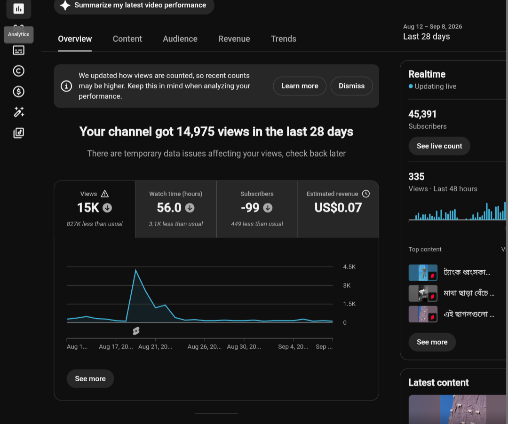Image resolution: width=508 pixels, height=424 pixels.
Task: Click the Estimated revenue clock icon
Action: (366, 194)
